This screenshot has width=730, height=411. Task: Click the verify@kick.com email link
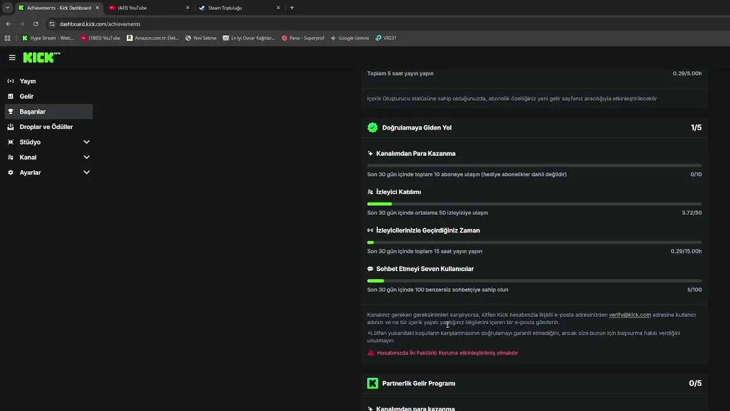(630, 315)
